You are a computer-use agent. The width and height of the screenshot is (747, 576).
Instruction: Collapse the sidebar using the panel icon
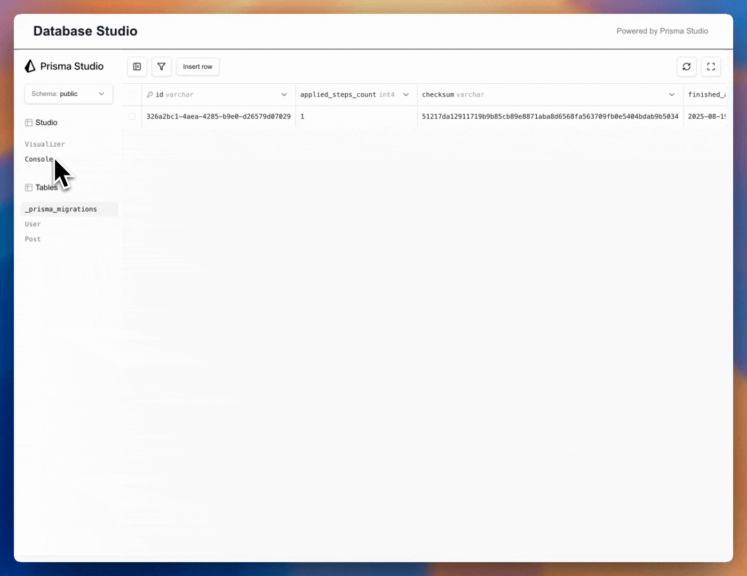pyautogui.click(x=137, y=67)
